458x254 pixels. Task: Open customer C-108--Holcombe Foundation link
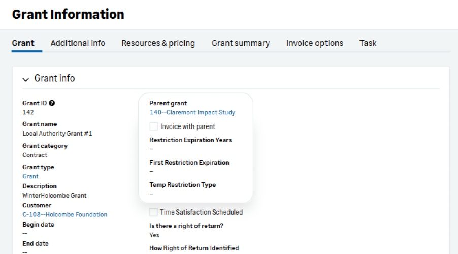pyautogui.click(x=65, y=214)
